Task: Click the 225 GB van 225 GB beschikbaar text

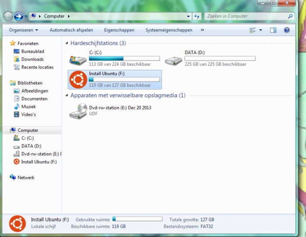Action: tap(216, 64)
